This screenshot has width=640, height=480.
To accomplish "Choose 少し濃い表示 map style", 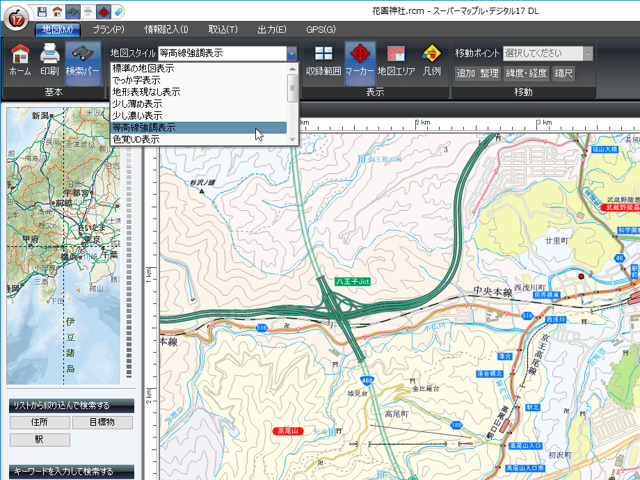I will (199, 116).
